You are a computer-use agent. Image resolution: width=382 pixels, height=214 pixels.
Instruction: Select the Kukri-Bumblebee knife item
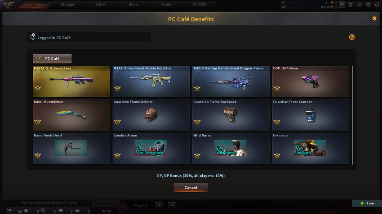(x=71, y=115)
